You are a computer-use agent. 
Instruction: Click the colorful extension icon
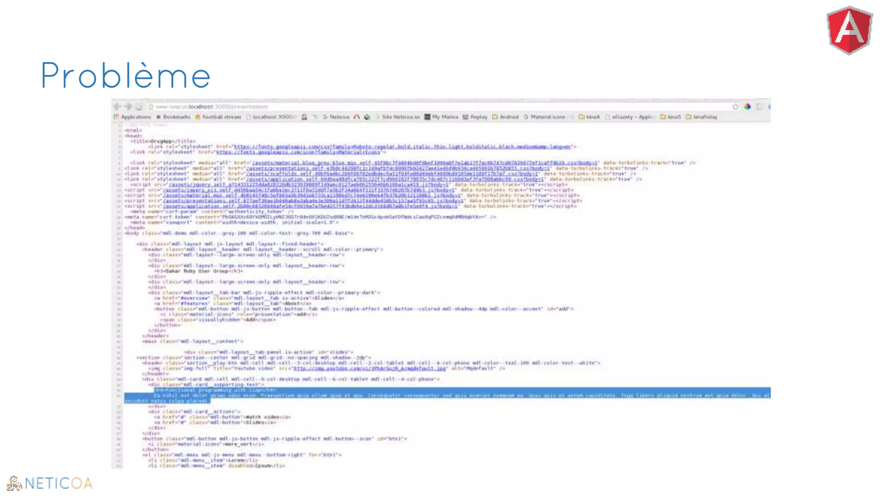pyautogui.click(x=747, y=106)
